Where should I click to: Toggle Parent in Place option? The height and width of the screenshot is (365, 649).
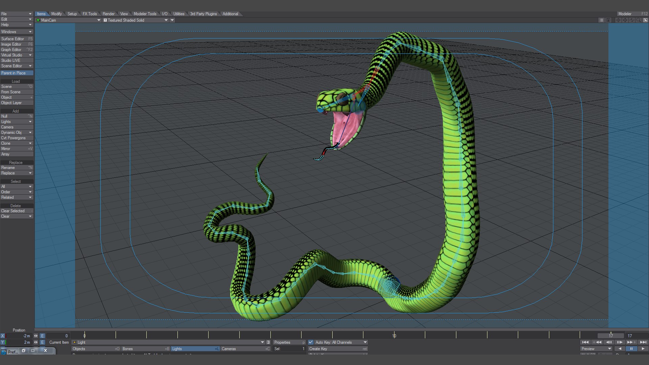[x=17, y=73]
